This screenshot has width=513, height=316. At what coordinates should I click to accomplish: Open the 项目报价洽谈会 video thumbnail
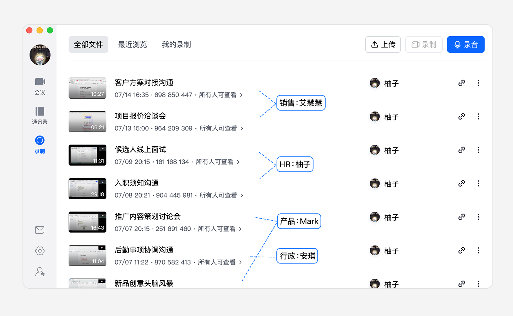(x=87, y=121)
